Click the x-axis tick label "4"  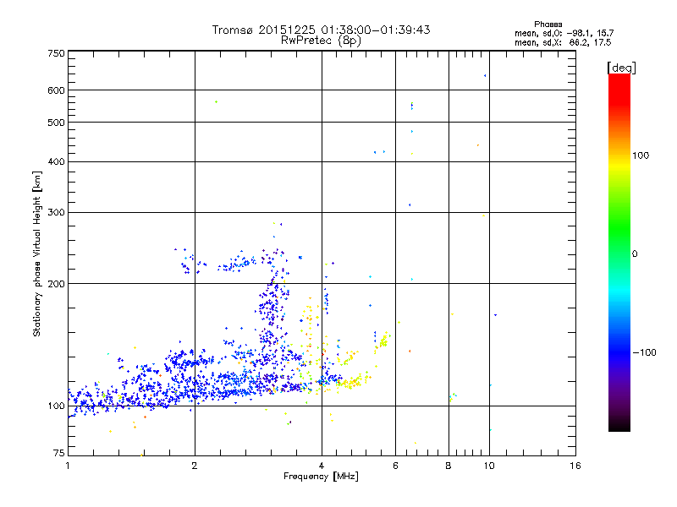tap(322, 466)
